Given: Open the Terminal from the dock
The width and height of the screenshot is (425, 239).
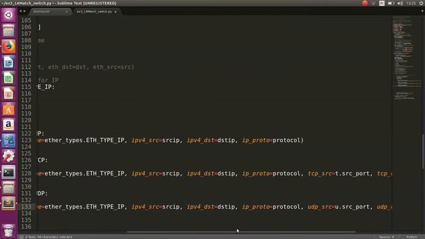Looking at the screenshot, I should tap(9, 172).
